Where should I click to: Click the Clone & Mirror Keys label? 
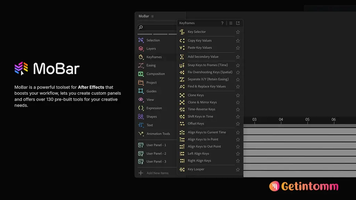point(202,102)
